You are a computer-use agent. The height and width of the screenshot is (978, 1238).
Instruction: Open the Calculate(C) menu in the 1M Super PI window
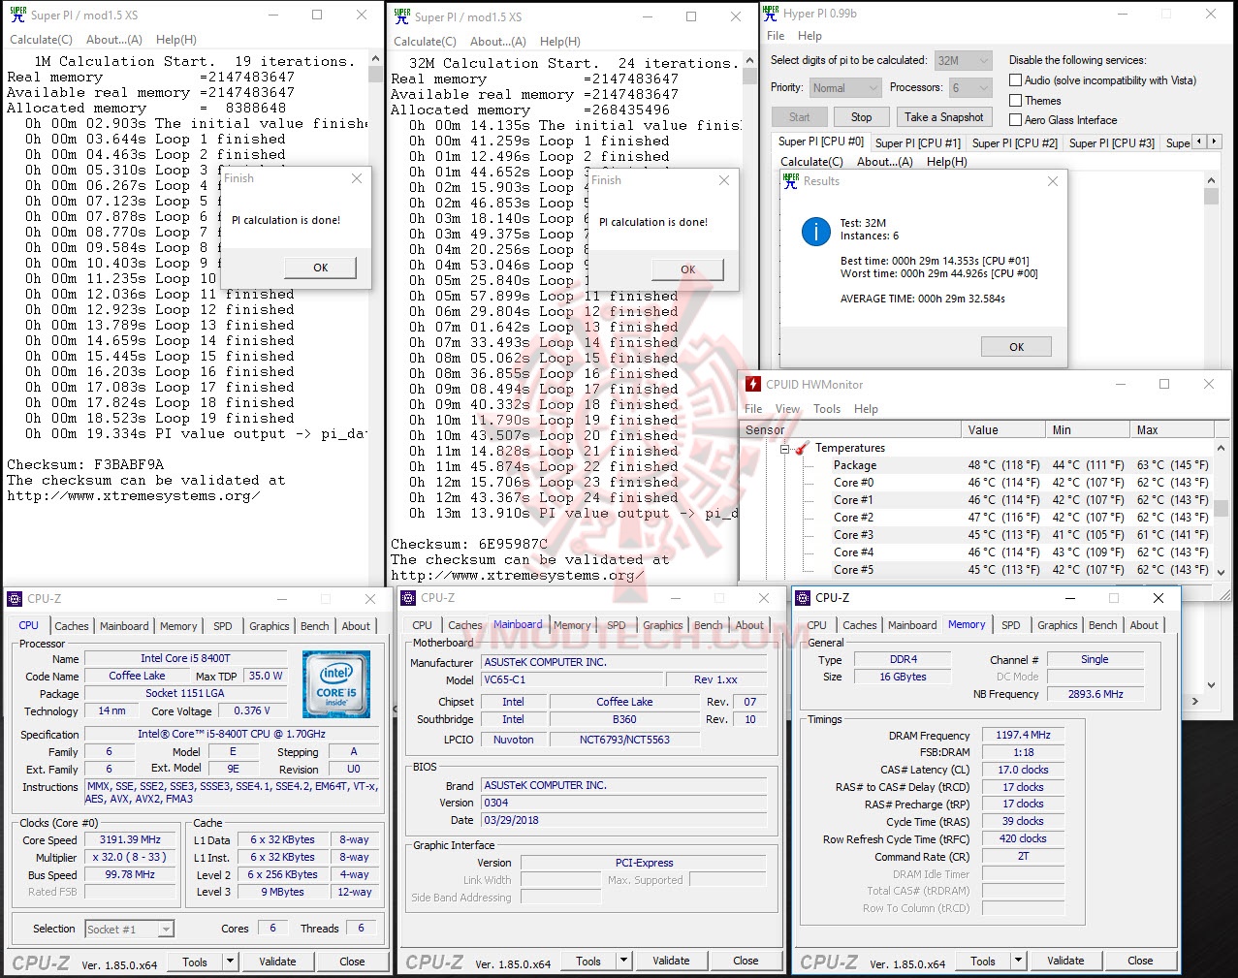click(41, 40)
